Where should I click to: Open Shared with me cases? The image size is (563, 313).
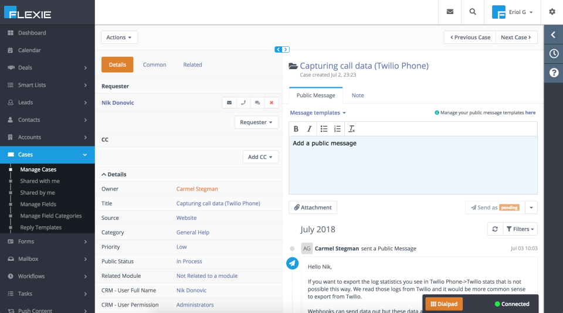[x=40, y=181]
